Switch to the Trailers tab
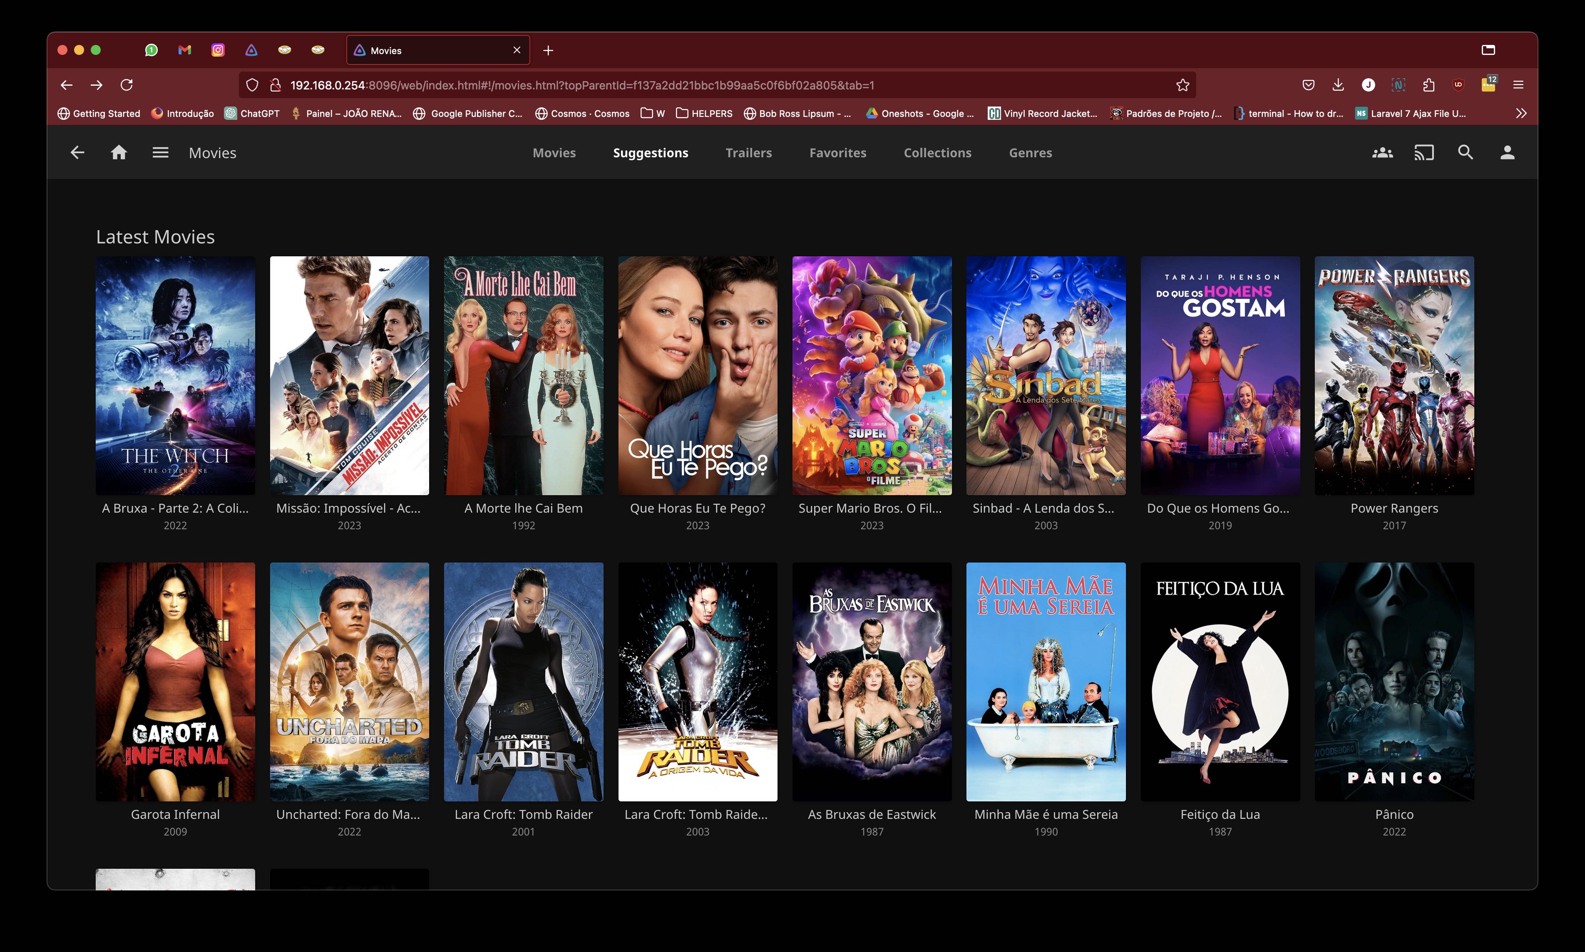Image resolution: width=1585 pixels, height=952 pixels. (748, 153)
